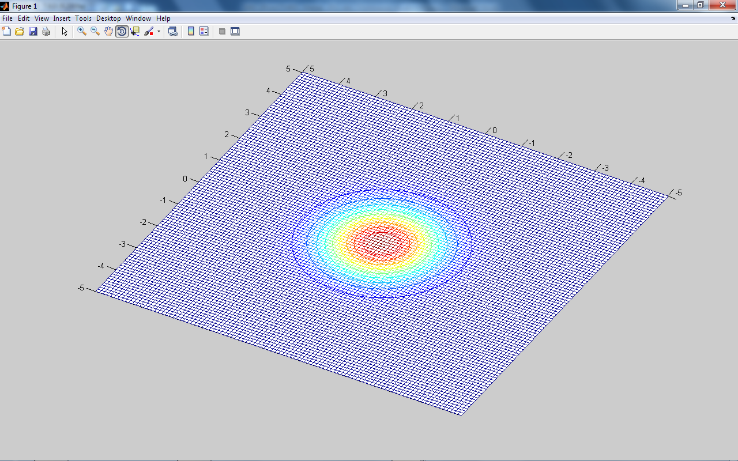Screen dimensions: 738x461
Task: Click the 'Figure 1' window title text
Action: 24,6
